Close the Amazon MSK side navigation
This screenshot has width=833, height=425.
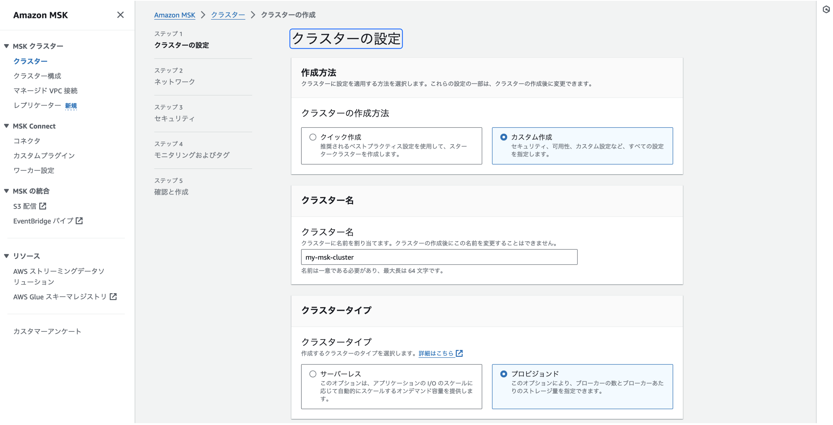pyautogui.click(x=120, y=15)
